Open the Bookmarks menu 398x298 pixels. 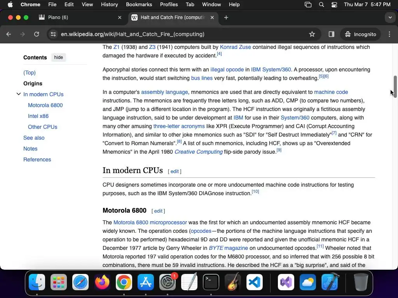click(x=139, y=5)
